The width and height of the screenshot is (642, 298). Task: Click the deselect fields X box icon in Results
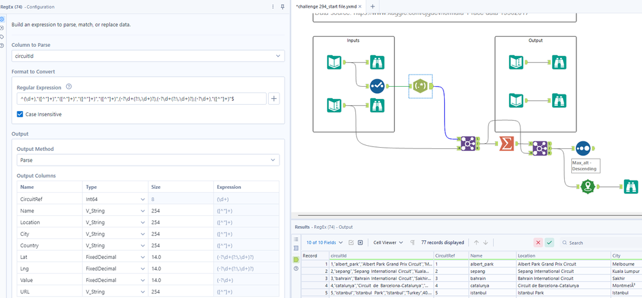361,242
